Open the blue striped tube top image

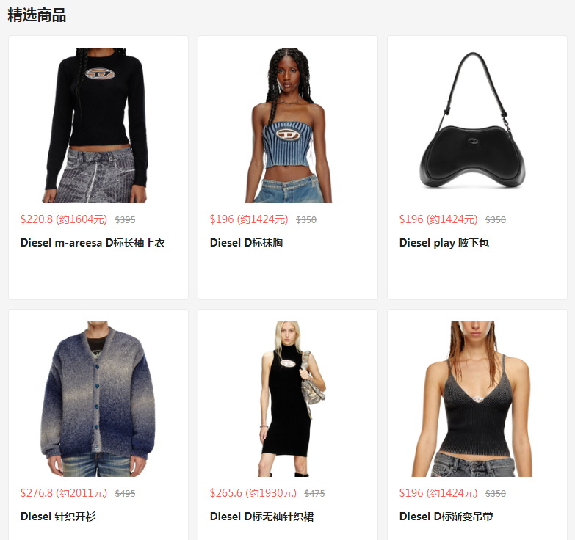coord(288,125)
